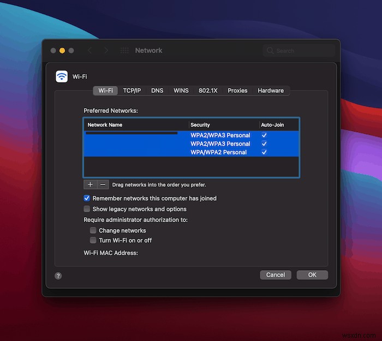Image resolution: width=382 pixels, height=341 pixels.
Task: Remove the selected network with the minus button
Action: [103, 184]
